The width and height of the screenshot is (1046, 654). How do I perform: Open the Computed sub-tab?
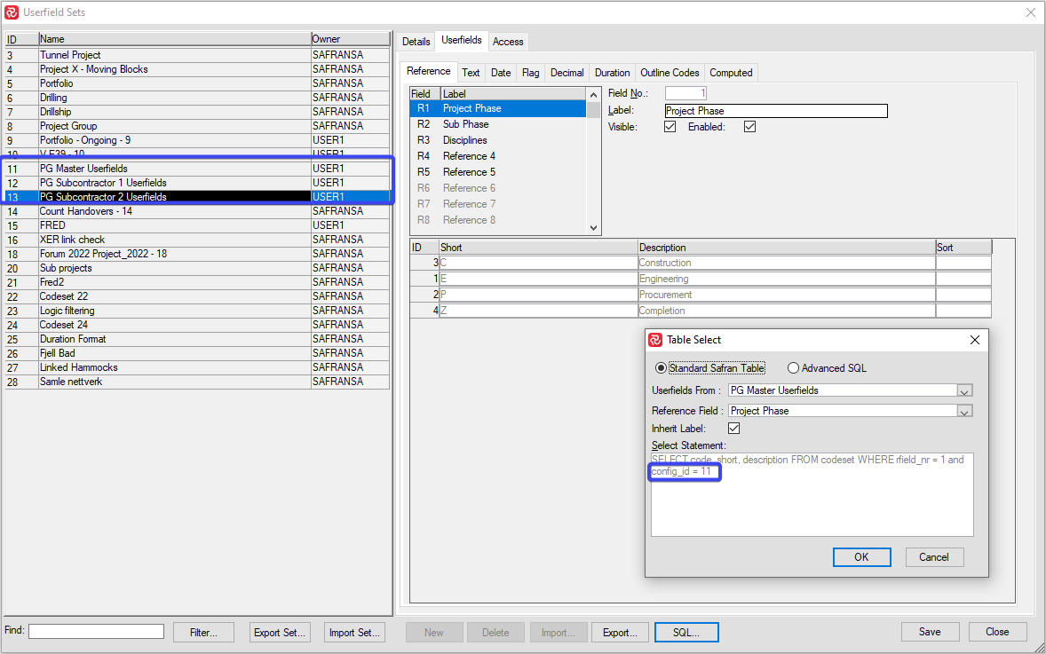pyautogui.click(x=731, y=73)
